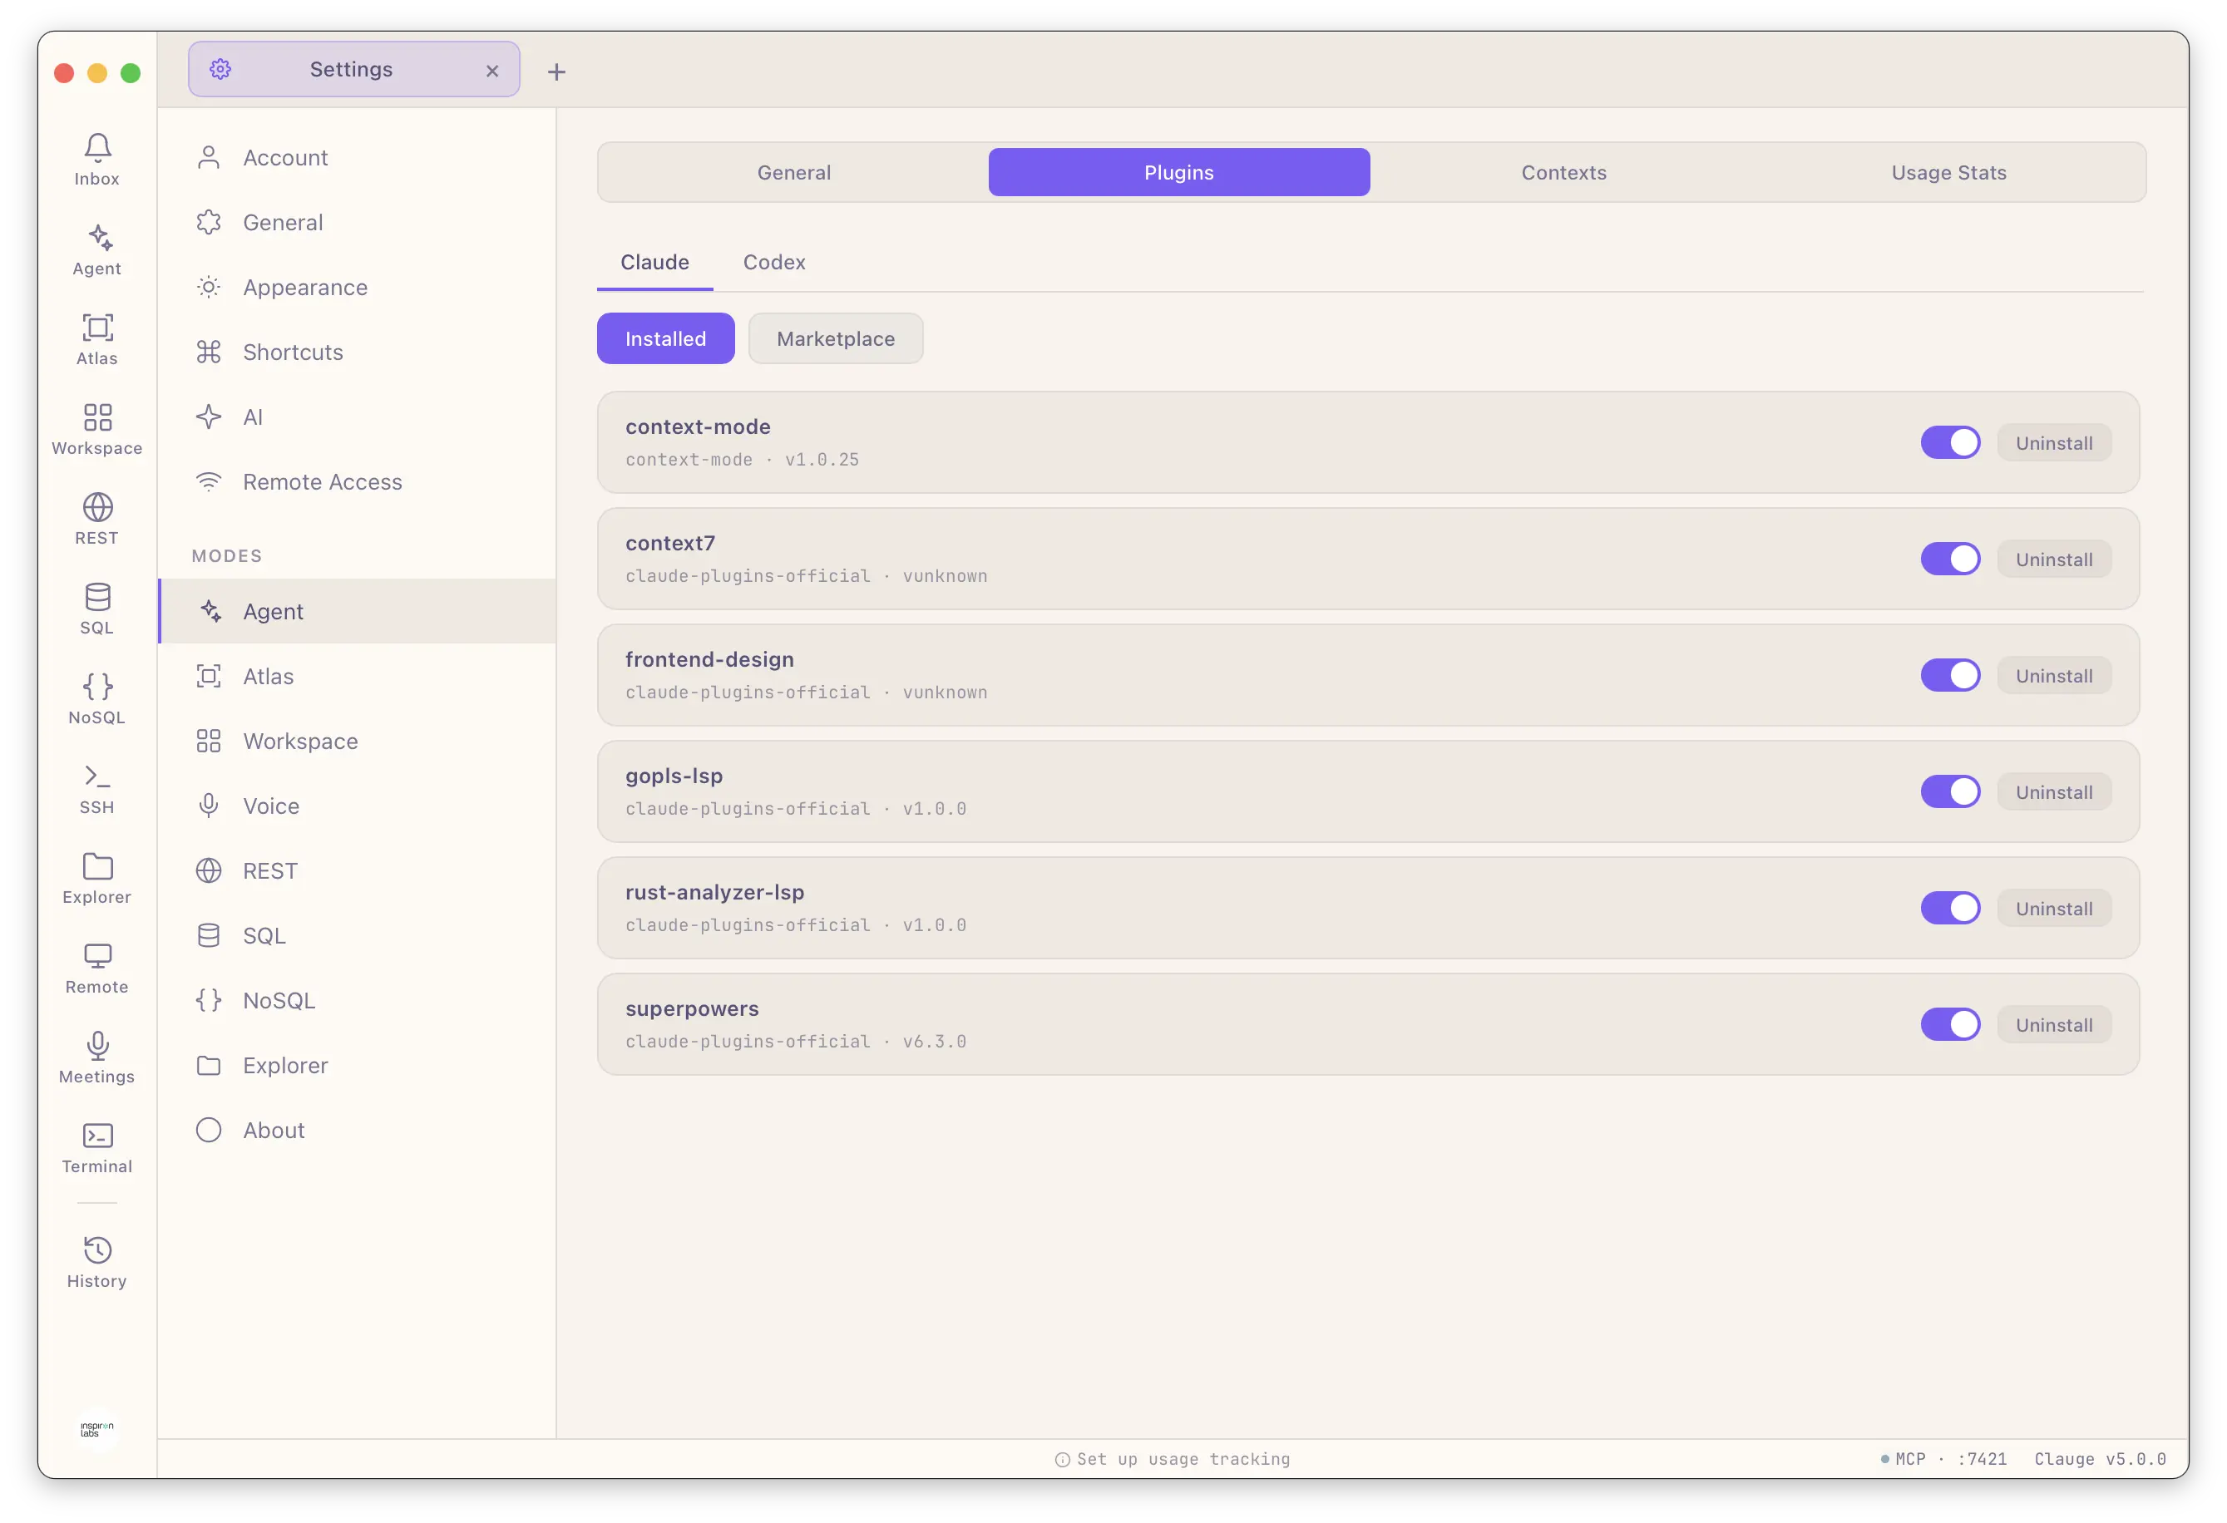This screenshot has height=1523, width=2227.
Task: Open Atlas in the left rail
Action: pyautogui.click(x=96, y=339)
